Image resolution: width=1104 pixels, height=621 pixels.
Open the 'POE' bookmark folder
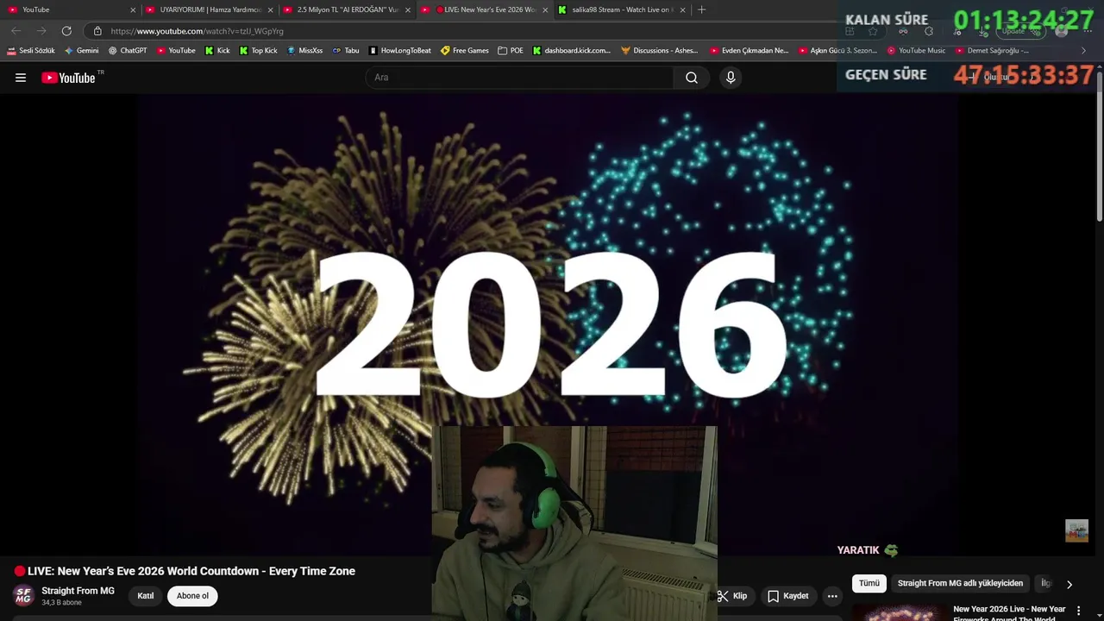(x=511, y=51)
